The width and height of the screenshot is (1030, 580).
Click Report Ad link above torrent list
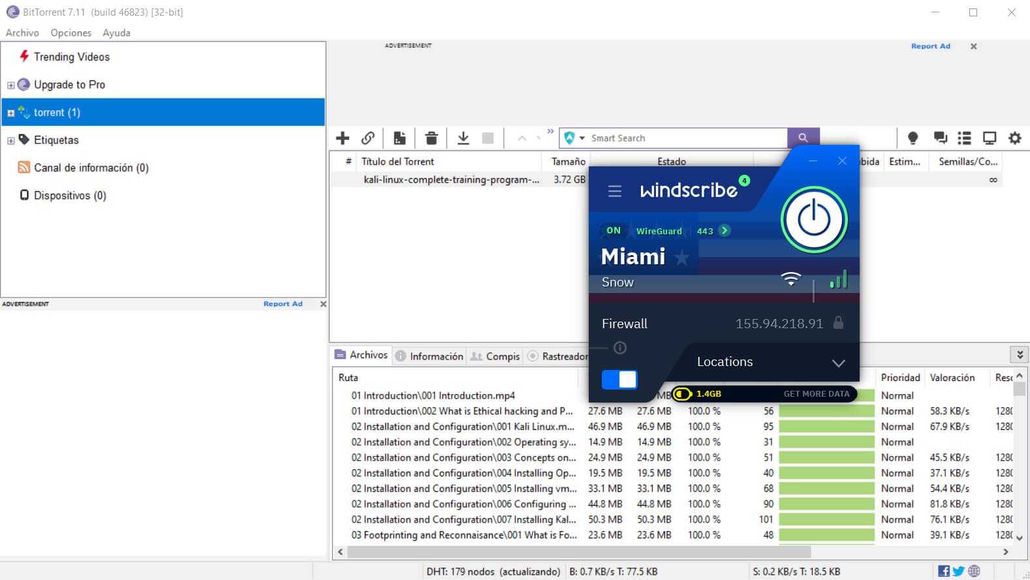point(930,46)
